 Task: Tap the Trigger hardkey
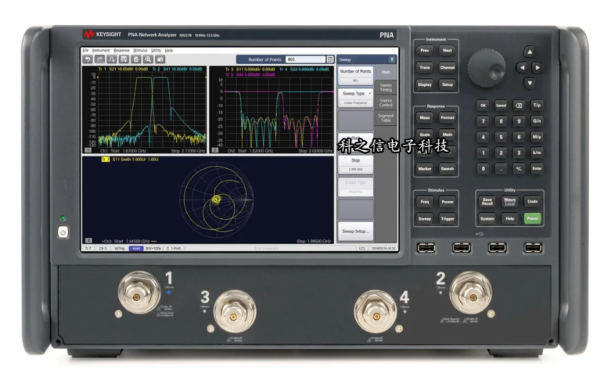coord(447,219)
